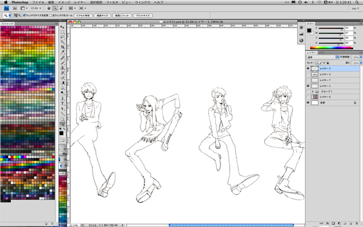Toggle Resize Windows To Fit checkbox
Image resolution: width=363 pixels, height=227 pixels.
24,16
